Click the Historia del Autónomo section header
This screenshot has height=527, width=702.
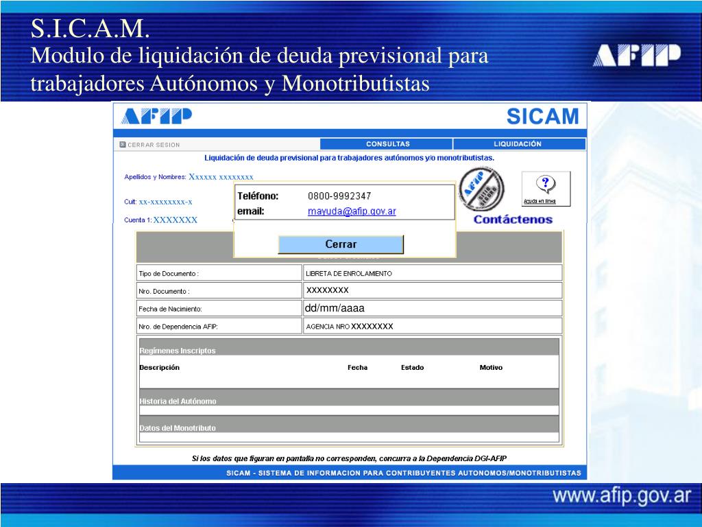click(349, 398)
